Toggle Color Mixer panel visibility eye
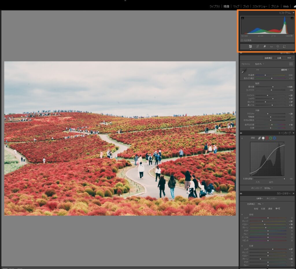296x269 pixels. 241,193
